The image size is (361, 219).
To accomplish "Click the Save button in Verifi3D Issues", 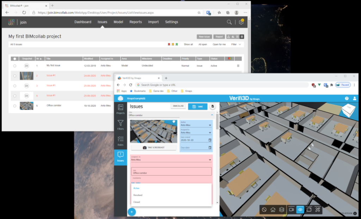I will click(x=197, y=107).
